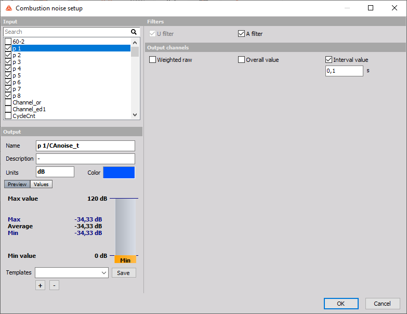407x314 pixels.
Task: Uncheck the p 5 channel checkbox
Action: (x=8, y=75)
